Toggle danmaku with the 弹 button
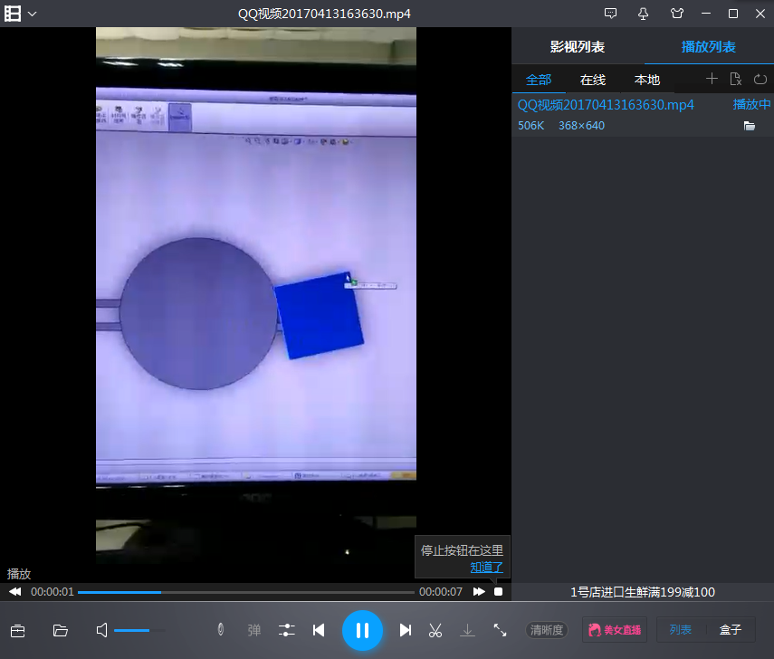 click(x=254, y=630)
